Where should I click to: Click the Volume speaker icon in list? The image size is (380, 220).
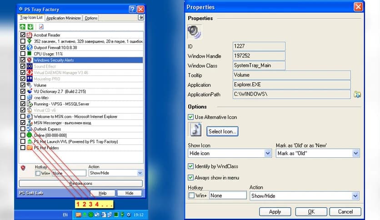tap(30, 85)
